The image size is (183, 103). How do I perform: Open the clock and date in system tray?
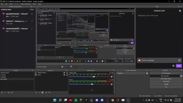coord(177,100)
